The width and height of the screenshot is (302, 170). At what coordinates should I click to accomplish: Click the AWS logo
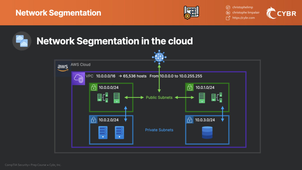(x=63, y=68)
